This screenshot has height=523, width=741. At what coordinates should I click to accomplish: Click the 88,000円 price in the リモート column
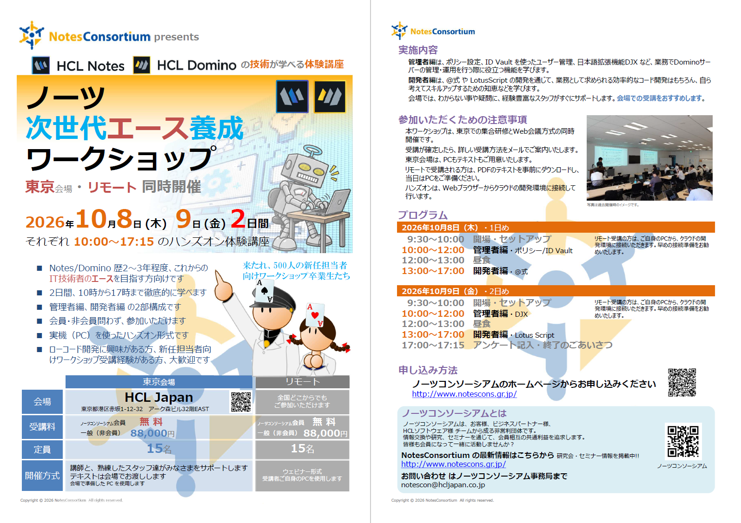point(325,433)
